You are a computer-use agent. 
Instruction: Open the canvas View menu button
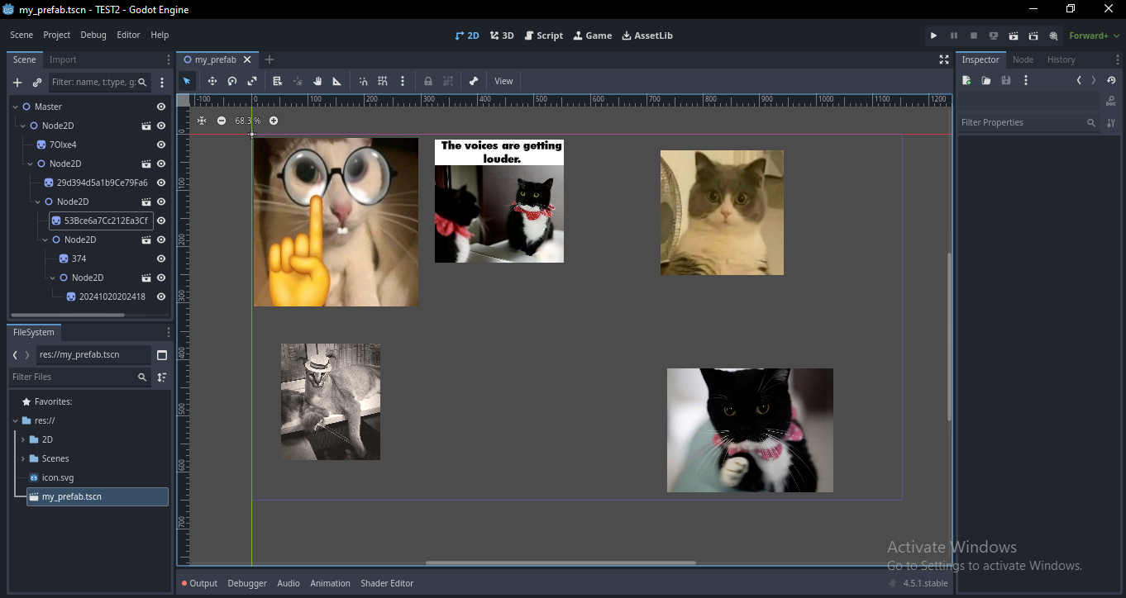pos(503,81)
